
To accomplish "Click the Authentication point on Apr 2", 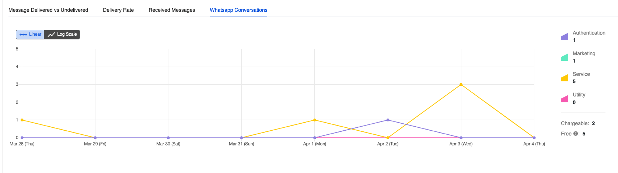I will point(388,120).
